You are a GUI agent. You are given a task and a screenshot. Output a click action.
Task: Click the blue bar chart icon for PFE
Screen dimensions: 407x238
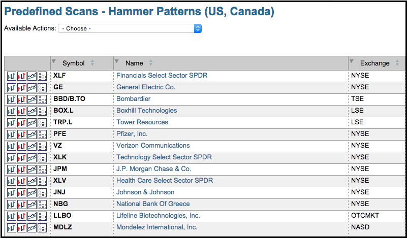point(12,134)
